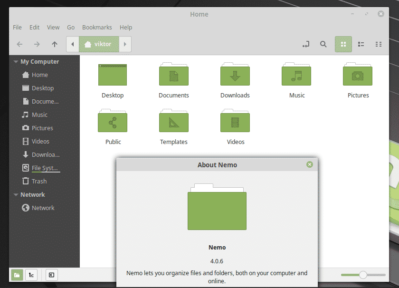Hide the sidebar with status bar button
The width and height of the screenshot is (399, 288).
click(51, 275)
